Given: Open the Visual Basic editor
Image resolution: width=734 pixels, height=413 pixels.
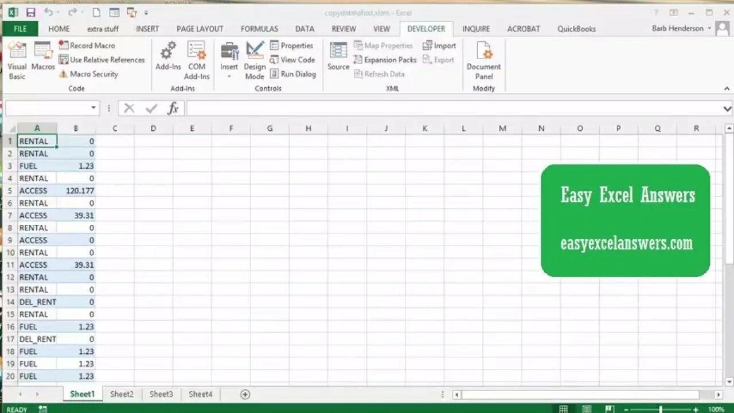Looking at the screenshot, I should 17,61.
